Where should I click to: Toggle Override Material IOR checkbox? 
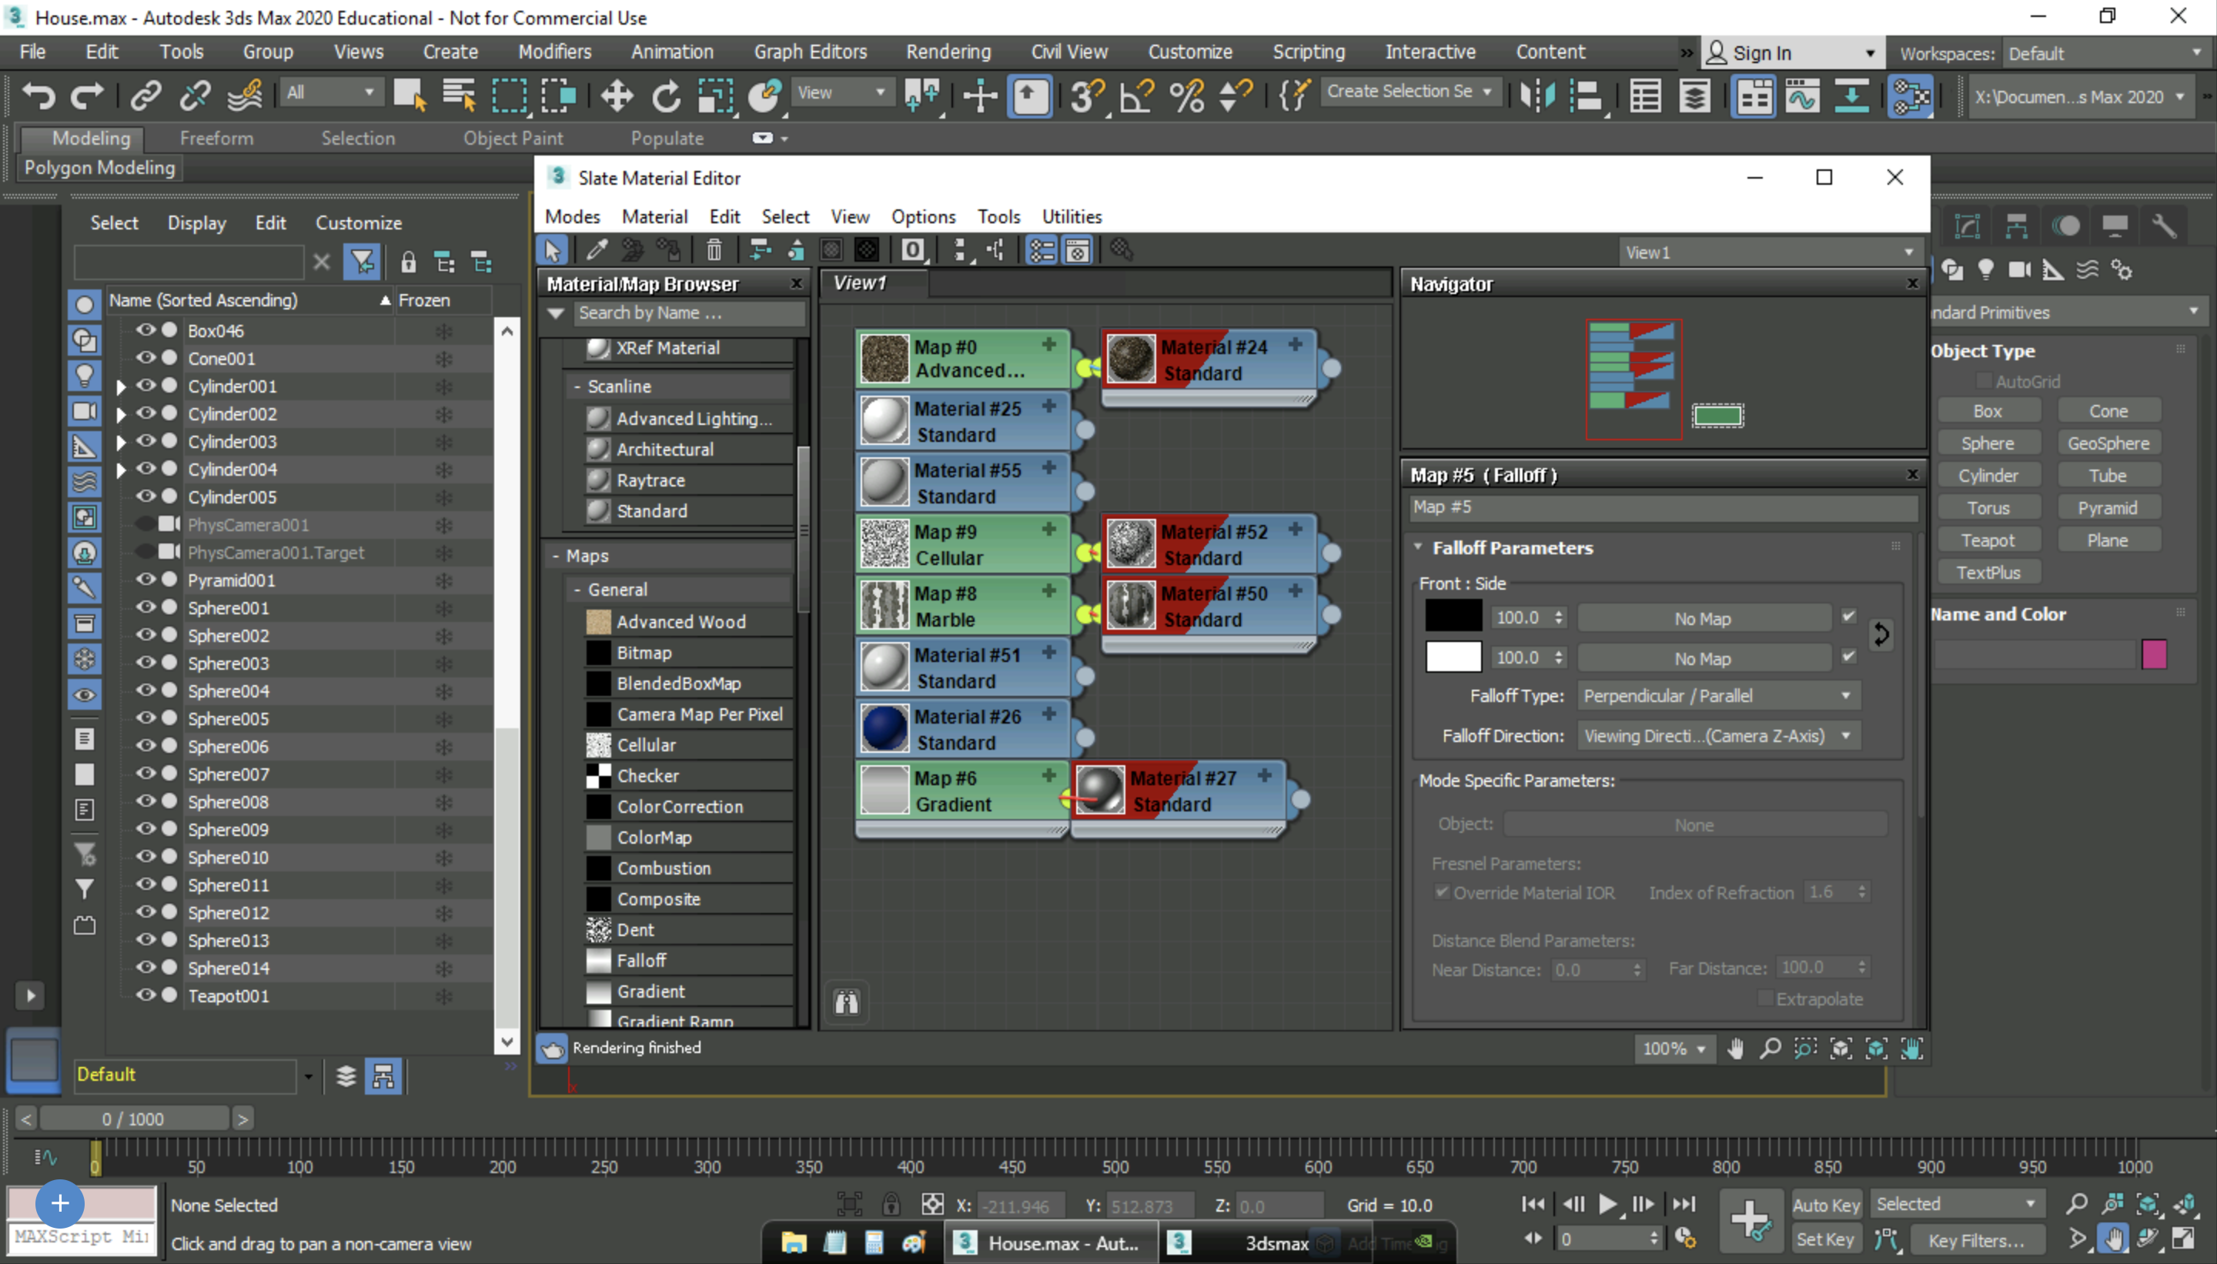click(x=1441, y=891)
